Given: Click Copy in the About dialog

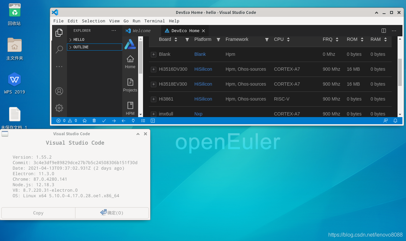Looking at the screenshot, I should 38,213.
